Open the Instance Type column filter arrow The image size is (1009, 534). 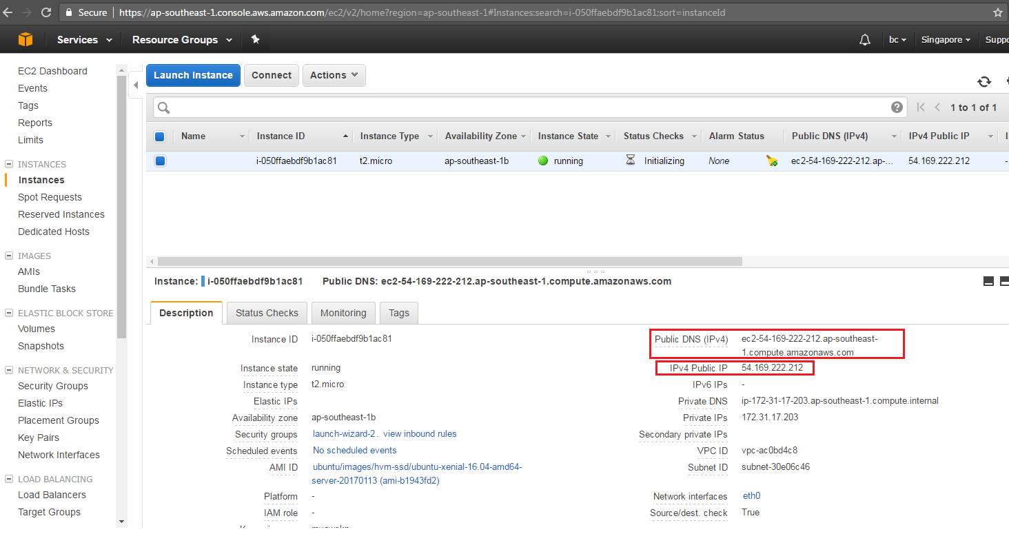[x=431, y=136]
